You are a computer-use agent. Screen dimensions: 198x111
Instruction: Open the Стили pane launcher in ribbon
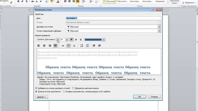tap(179, 6)
